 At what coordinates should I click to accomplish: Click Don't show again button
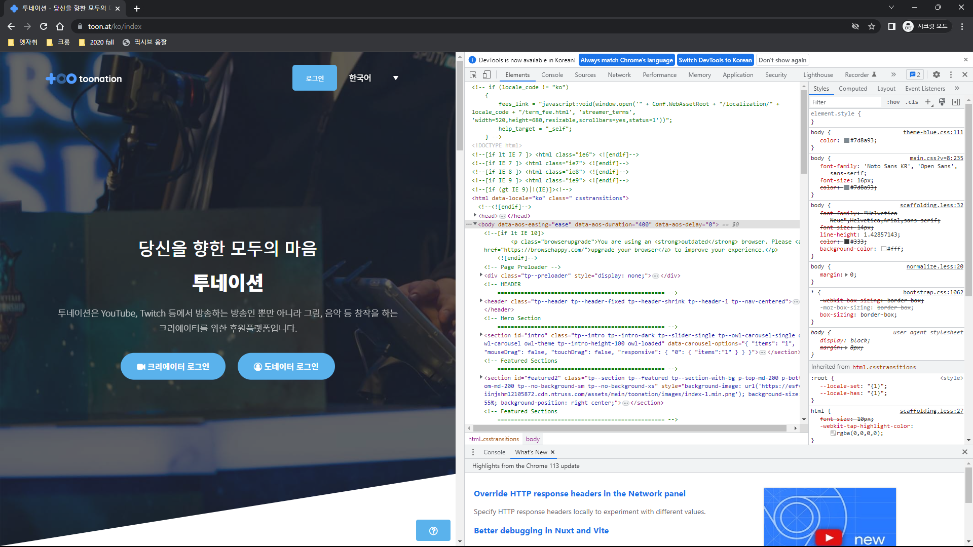click(x=782, y=60)
